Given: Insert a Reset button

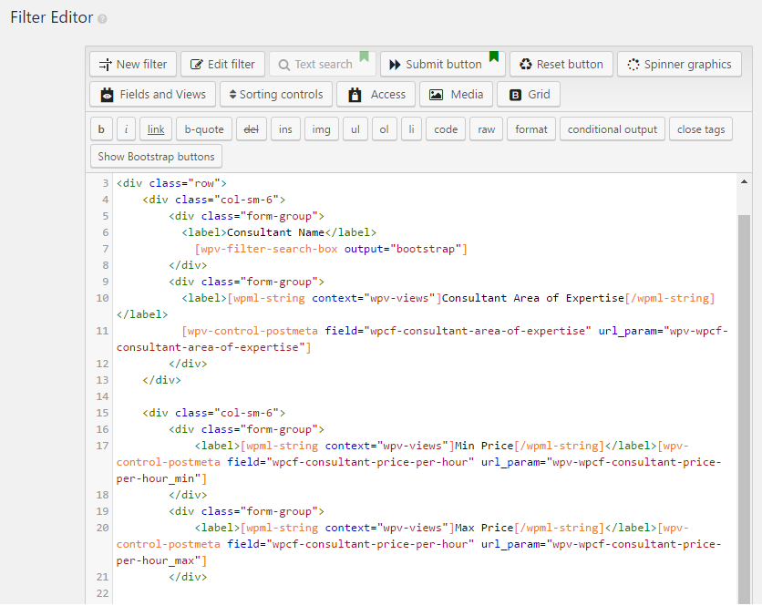Looking at the screenshot, I should click(x=561, y=64).
